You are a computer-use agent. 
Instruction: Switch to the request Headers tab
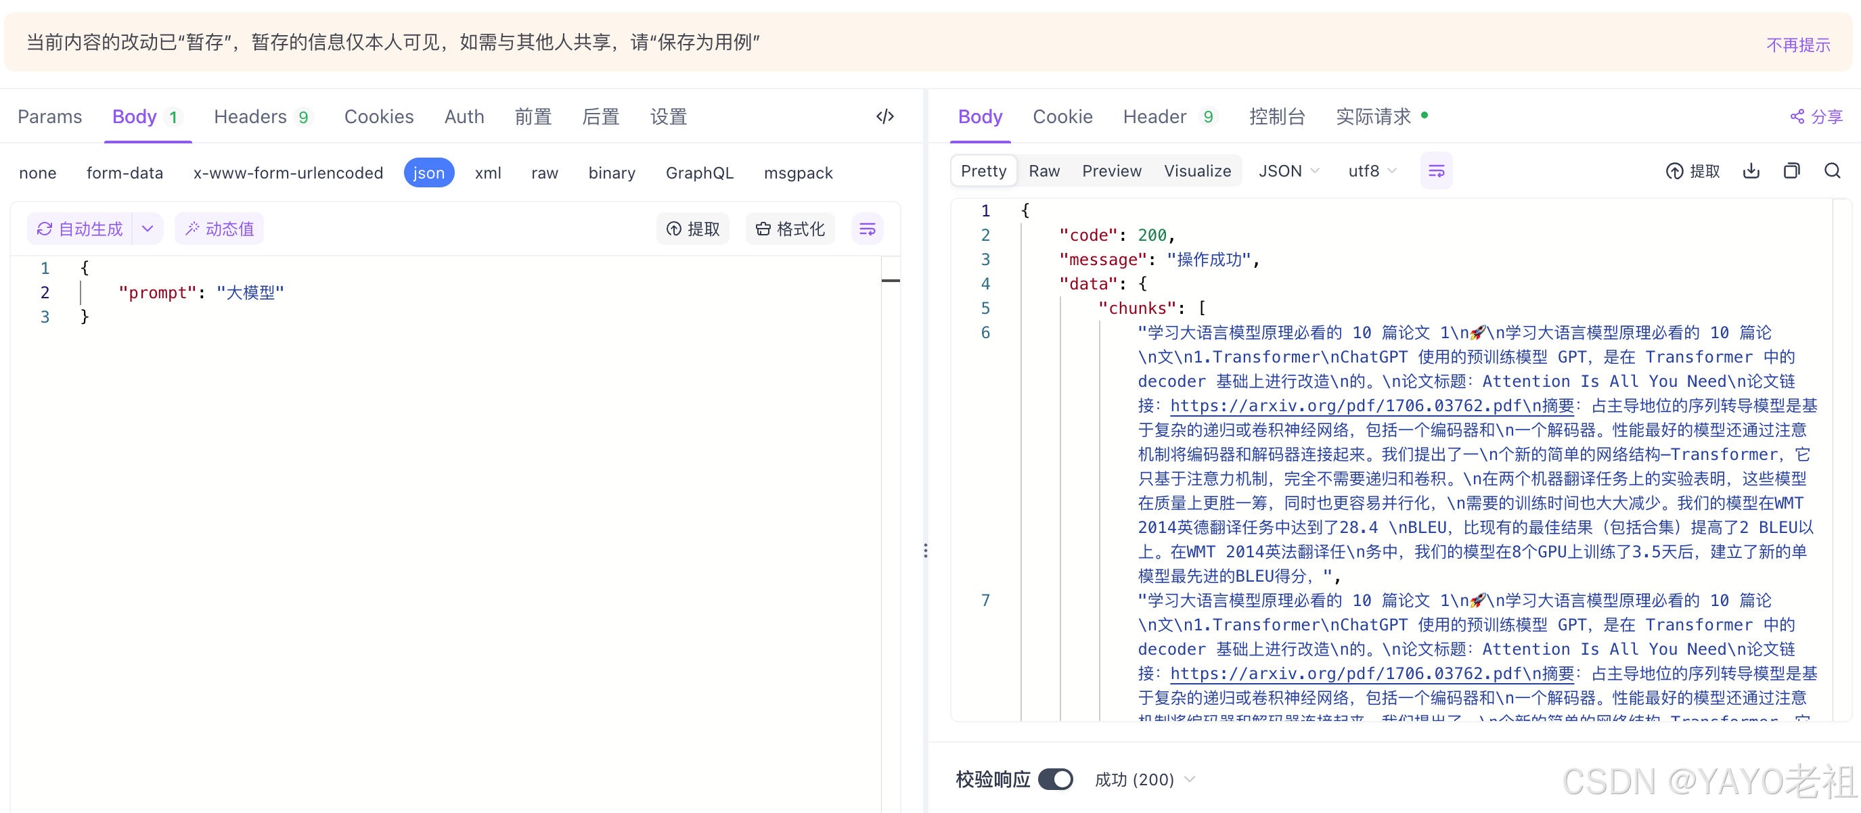(x=250, y=116)
